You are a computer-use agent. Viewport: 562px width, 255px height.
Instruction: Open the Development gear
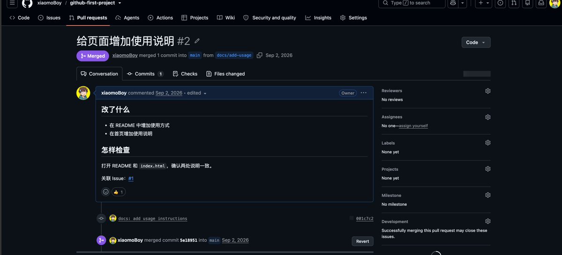487,221
